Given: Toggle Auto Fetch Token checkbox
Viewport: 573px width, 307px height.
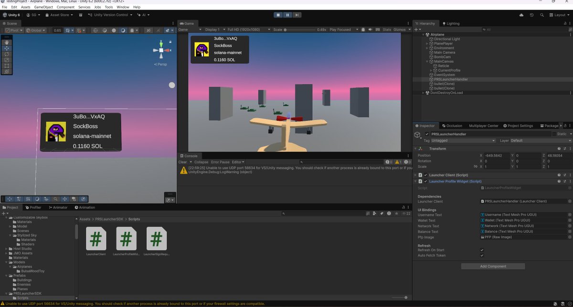Looking at the screenshot, I should 482,256.
